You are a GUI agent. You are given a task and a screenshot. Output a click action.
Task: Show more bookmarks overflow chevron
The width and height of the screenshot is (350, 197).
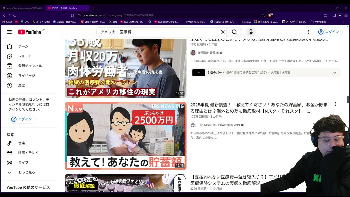pos(344,22)
